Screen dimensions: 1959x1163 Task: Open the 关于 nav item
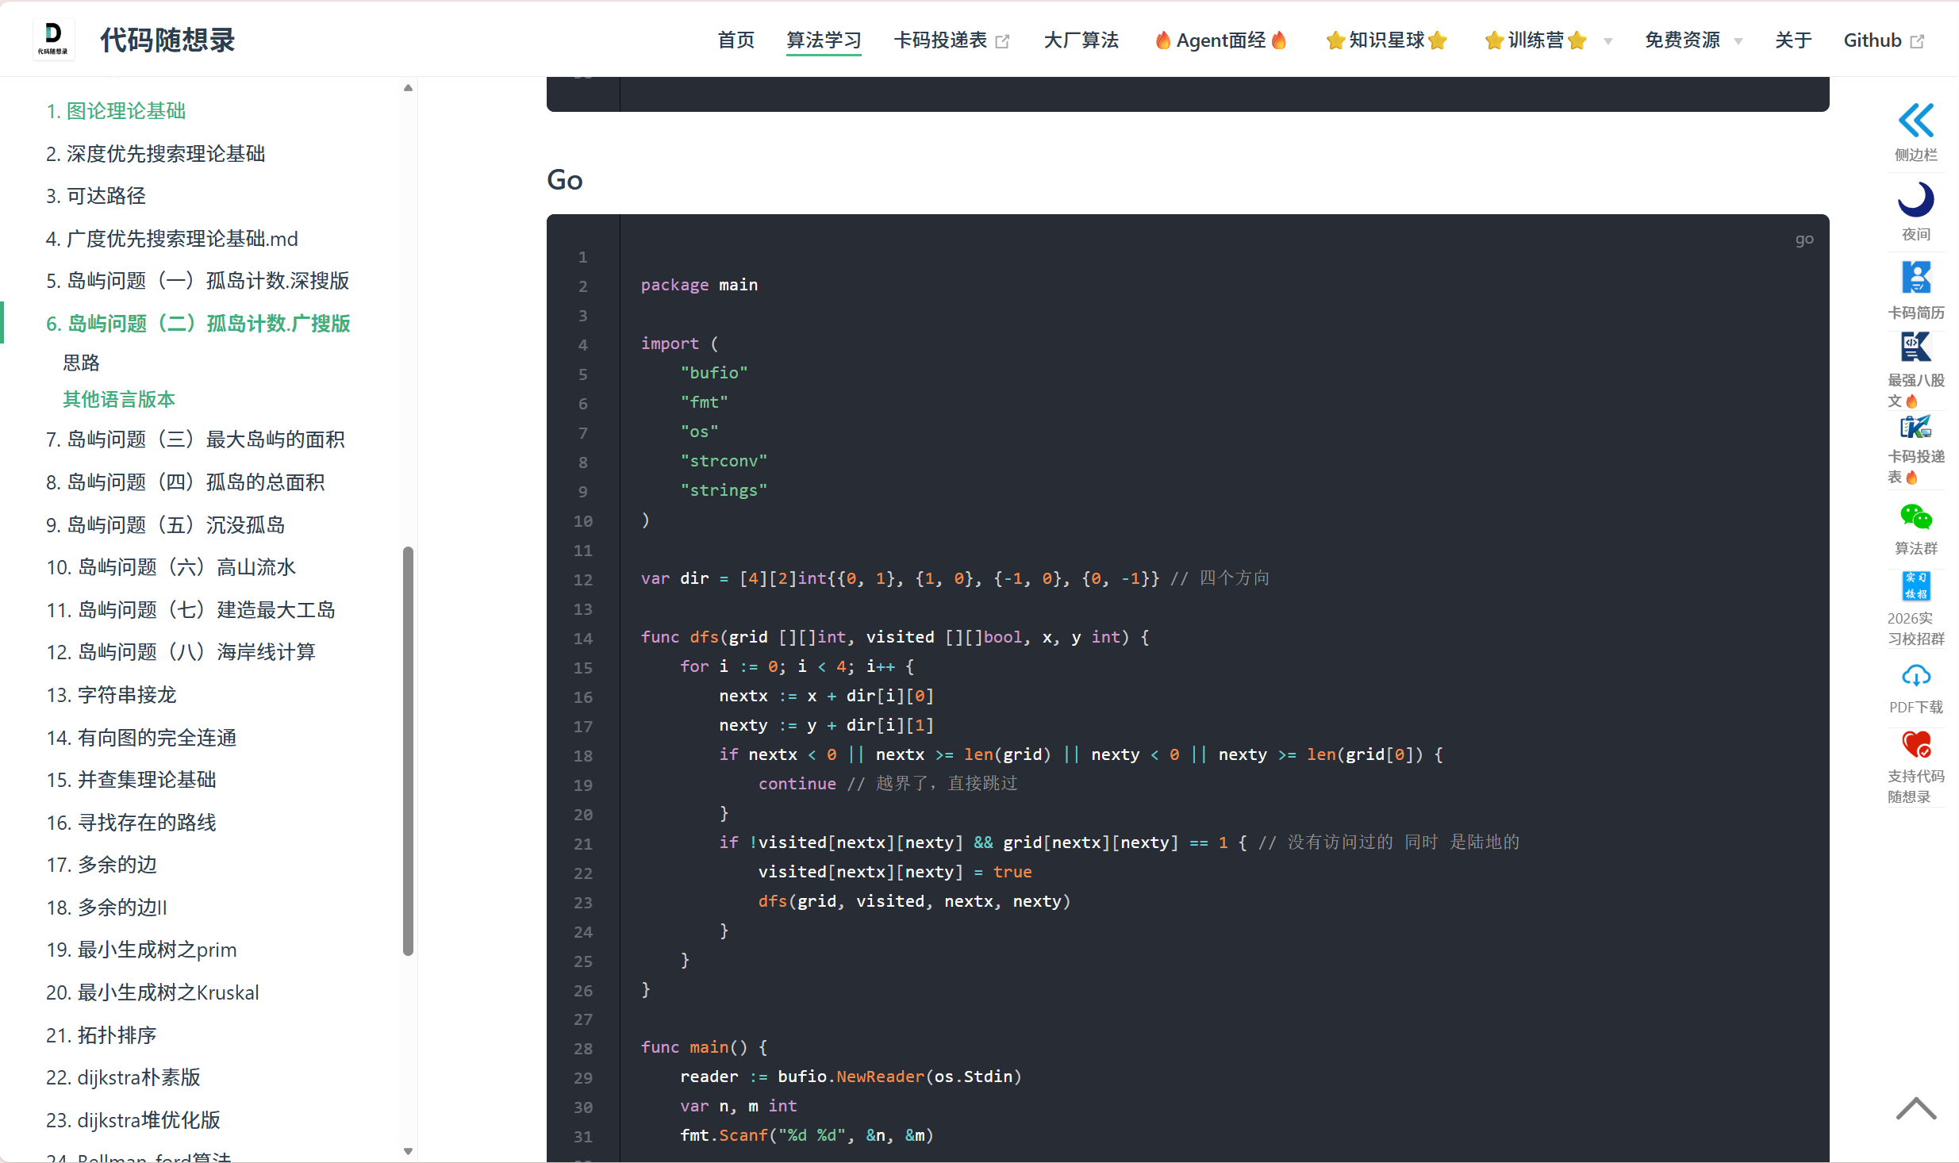(1792, 40)
